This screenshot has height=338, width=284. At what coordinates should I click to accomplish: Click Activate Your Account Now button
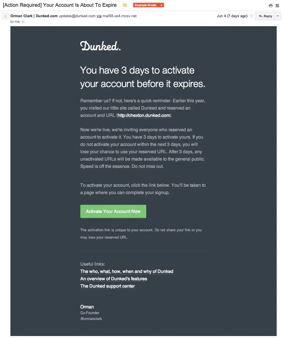(113, 211)
